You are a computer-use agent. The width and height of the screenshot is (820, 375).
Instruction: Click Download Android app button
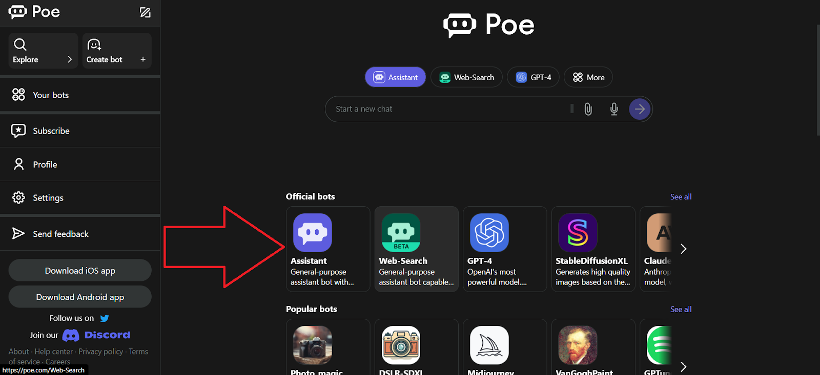pos(80,297)
